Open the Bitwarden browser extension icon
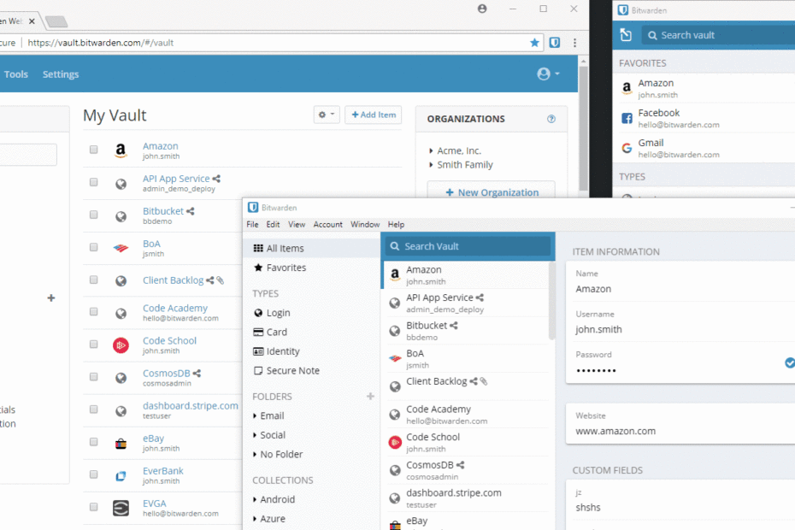Screen dimensions: 795x530 tap(556, 42)
